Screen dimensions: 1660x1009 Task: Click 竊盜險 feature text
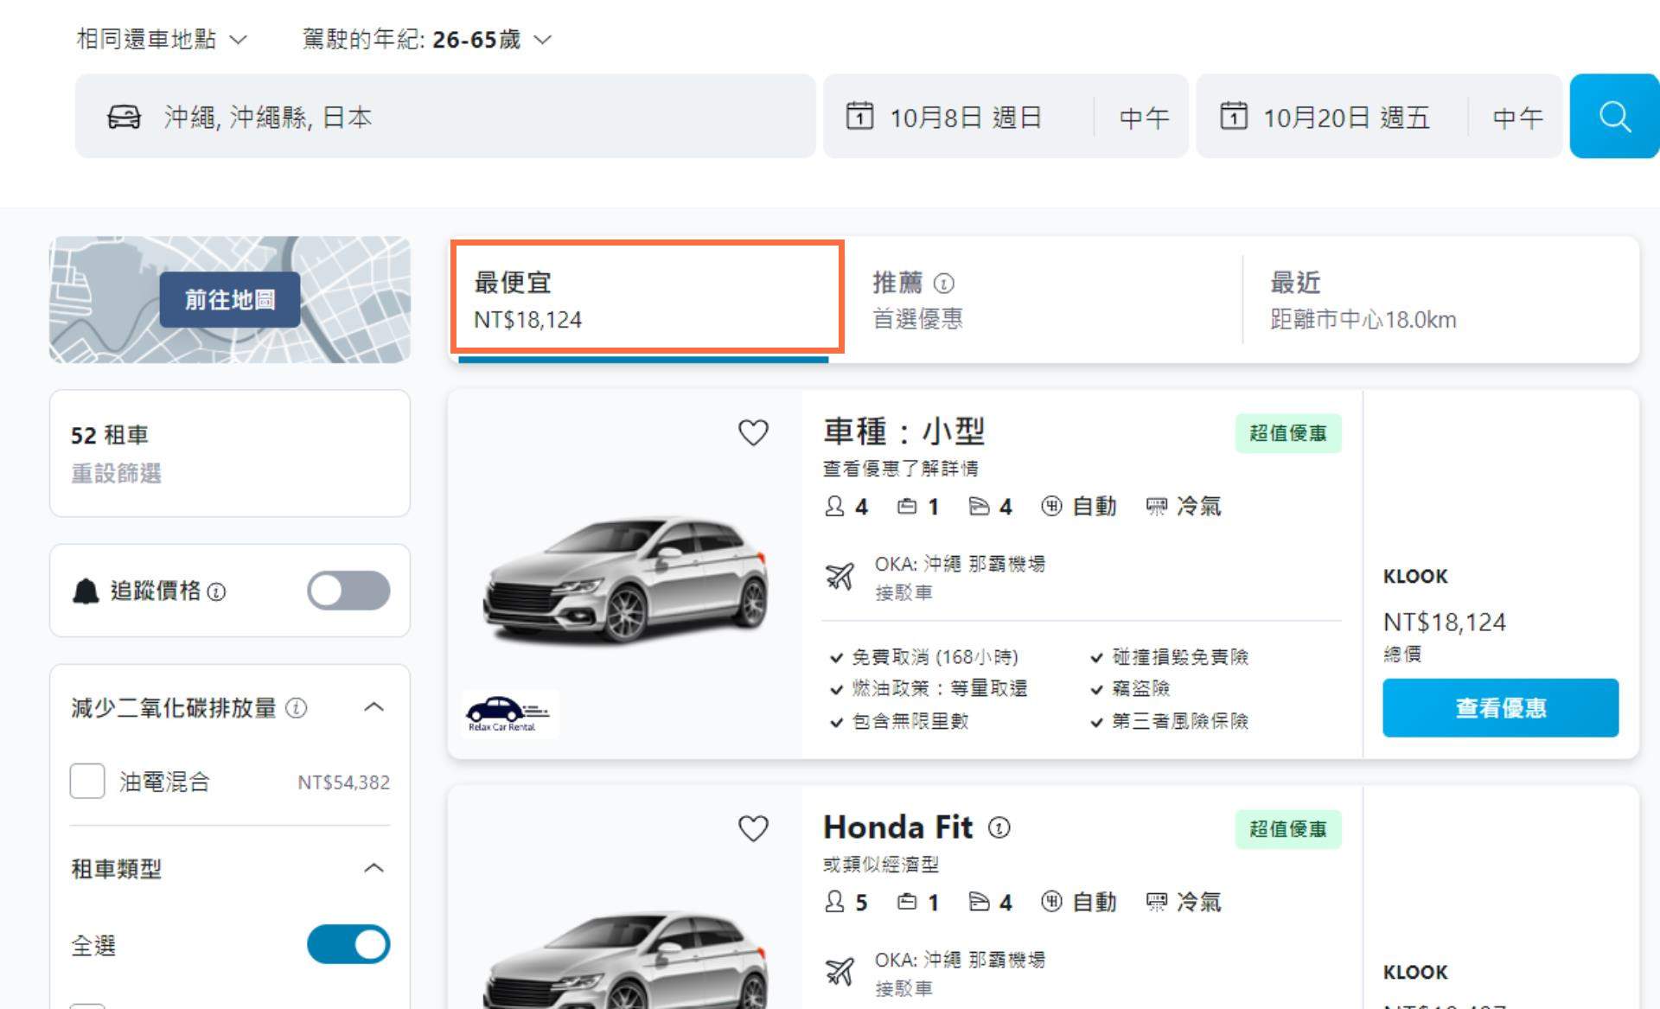(1140, 688)
